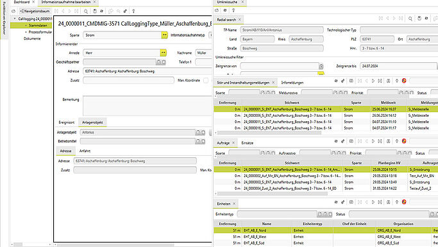This screenshot has width=438, height=247.
Task: Link icon in Aufträge toolbar
Action: (x=342, y=141)
